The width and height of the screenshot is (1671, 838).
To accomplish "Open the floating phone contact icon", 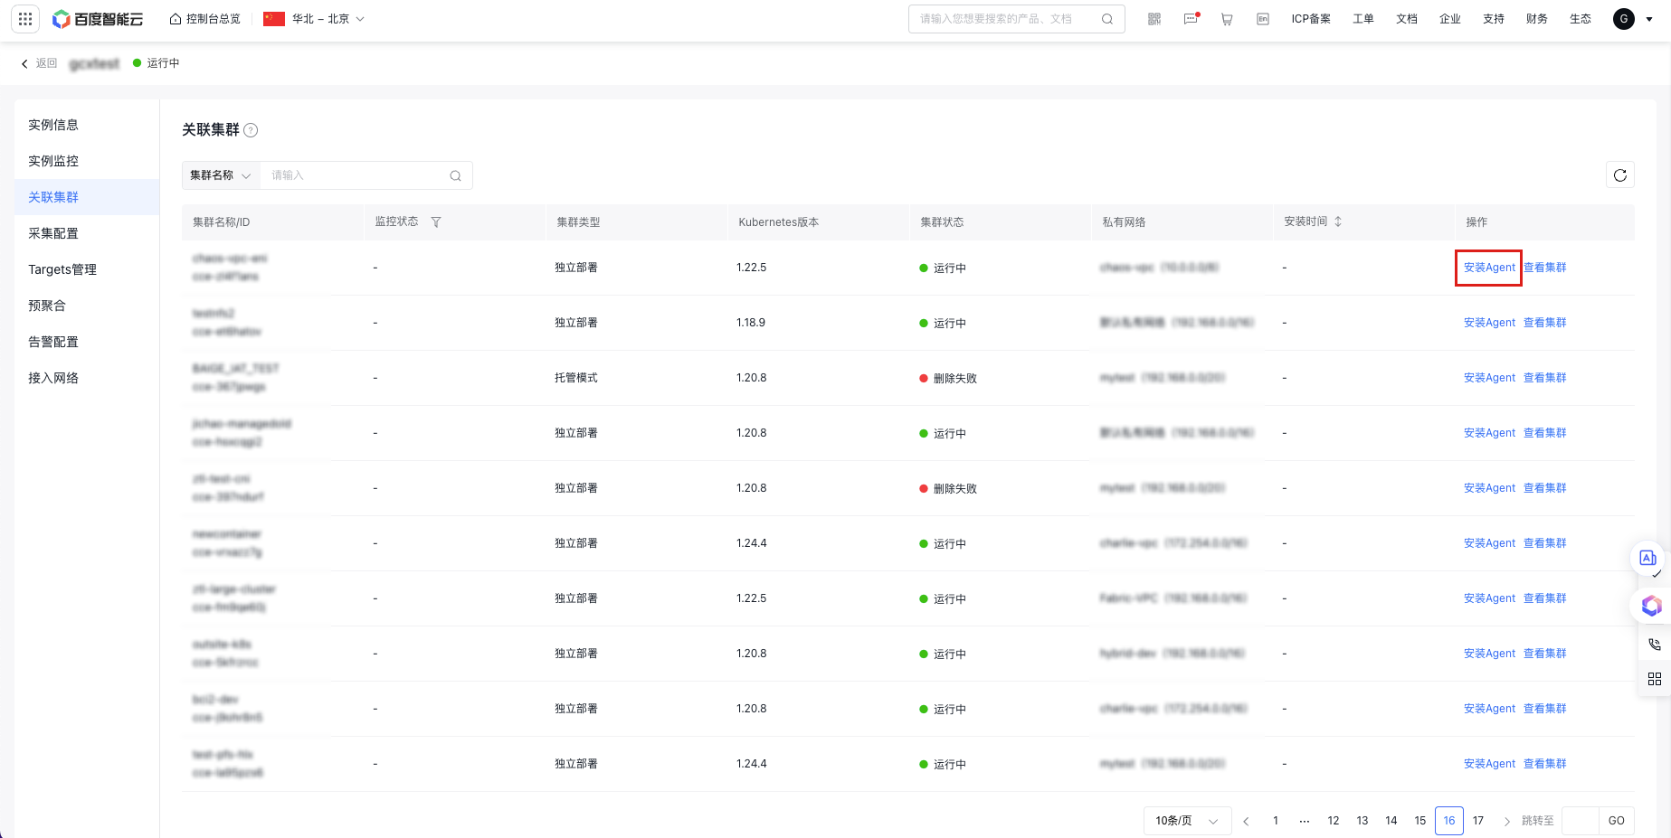I will click(1655, 645).
